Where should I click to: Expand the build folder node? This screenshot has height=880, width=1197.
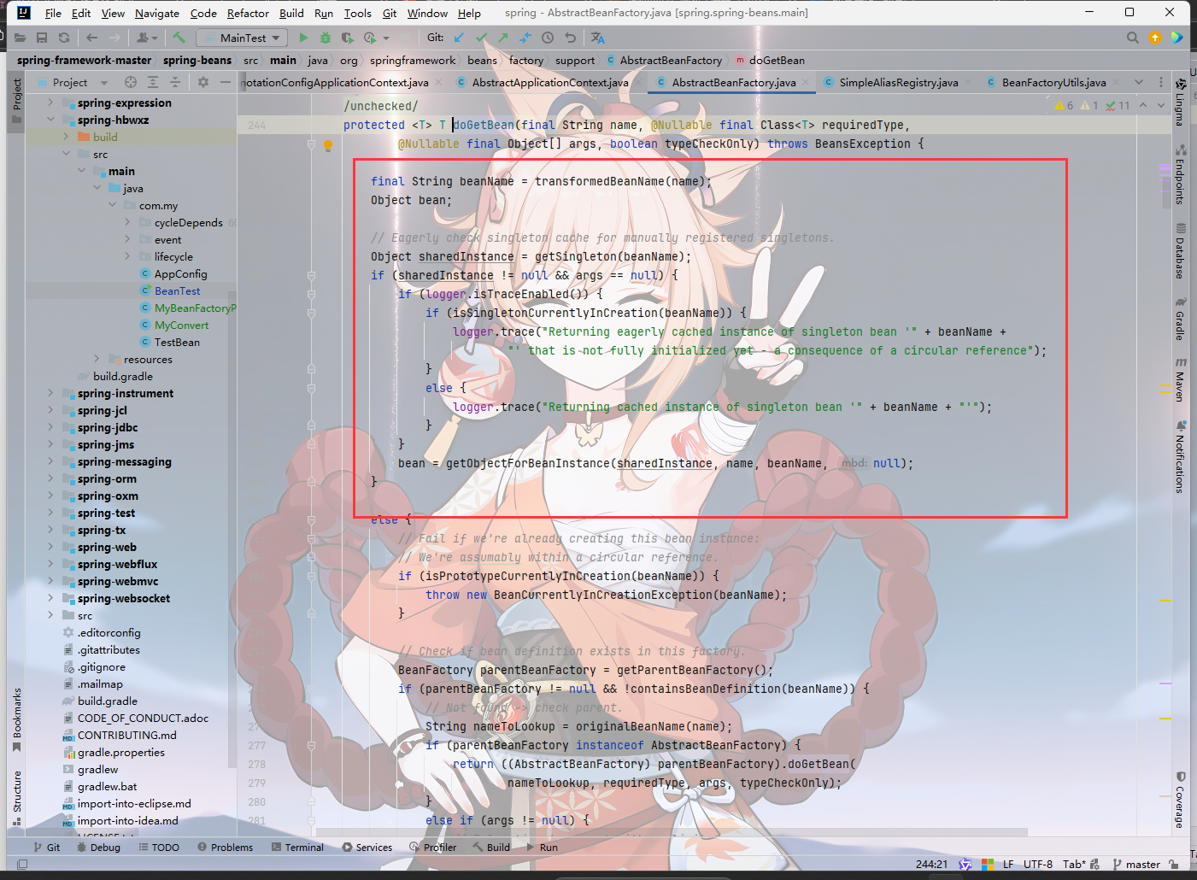click(x=66, y=137)
